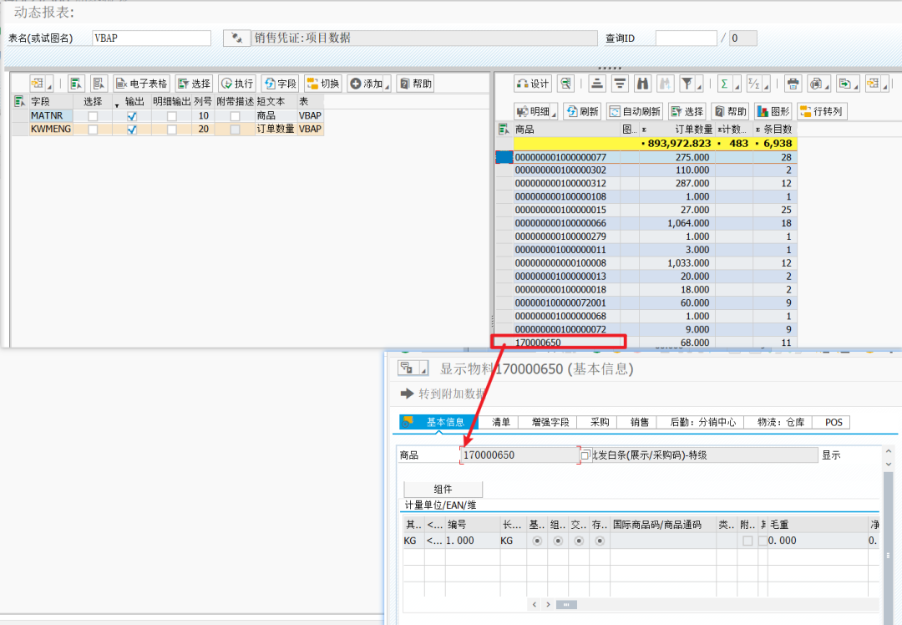Screen dimensions: 902x625
Task: Toggle the 明细输出 checkbox for KWMENG
Action: click(171, 129)
